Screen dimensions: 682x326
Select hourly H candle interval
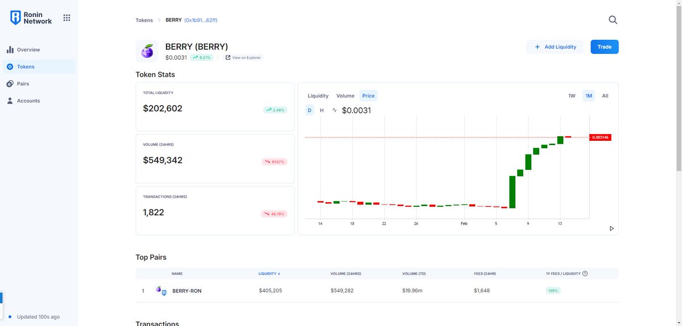[x=322, y=110]
